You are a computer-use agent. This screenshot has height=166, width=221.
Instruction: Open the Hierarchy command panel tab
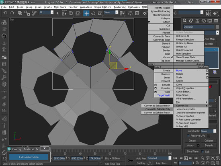click(x=197, y=21)
